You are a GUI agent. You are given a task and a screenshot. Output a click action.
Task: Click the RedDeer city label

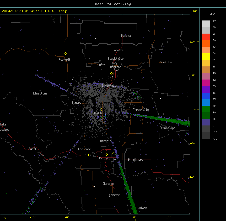point(115,67)
